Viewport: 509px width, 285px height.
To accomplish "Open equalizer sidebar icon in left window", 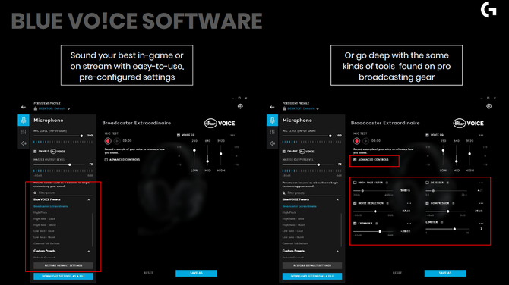I will point(24,131).
